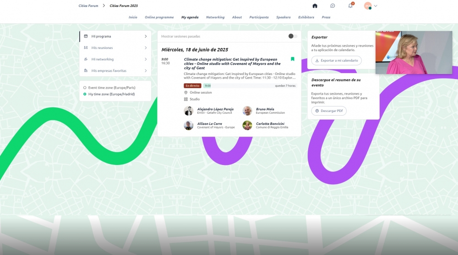458x255 pixels.
Task: Click the session time progress bar
Action: pos(250,85)
